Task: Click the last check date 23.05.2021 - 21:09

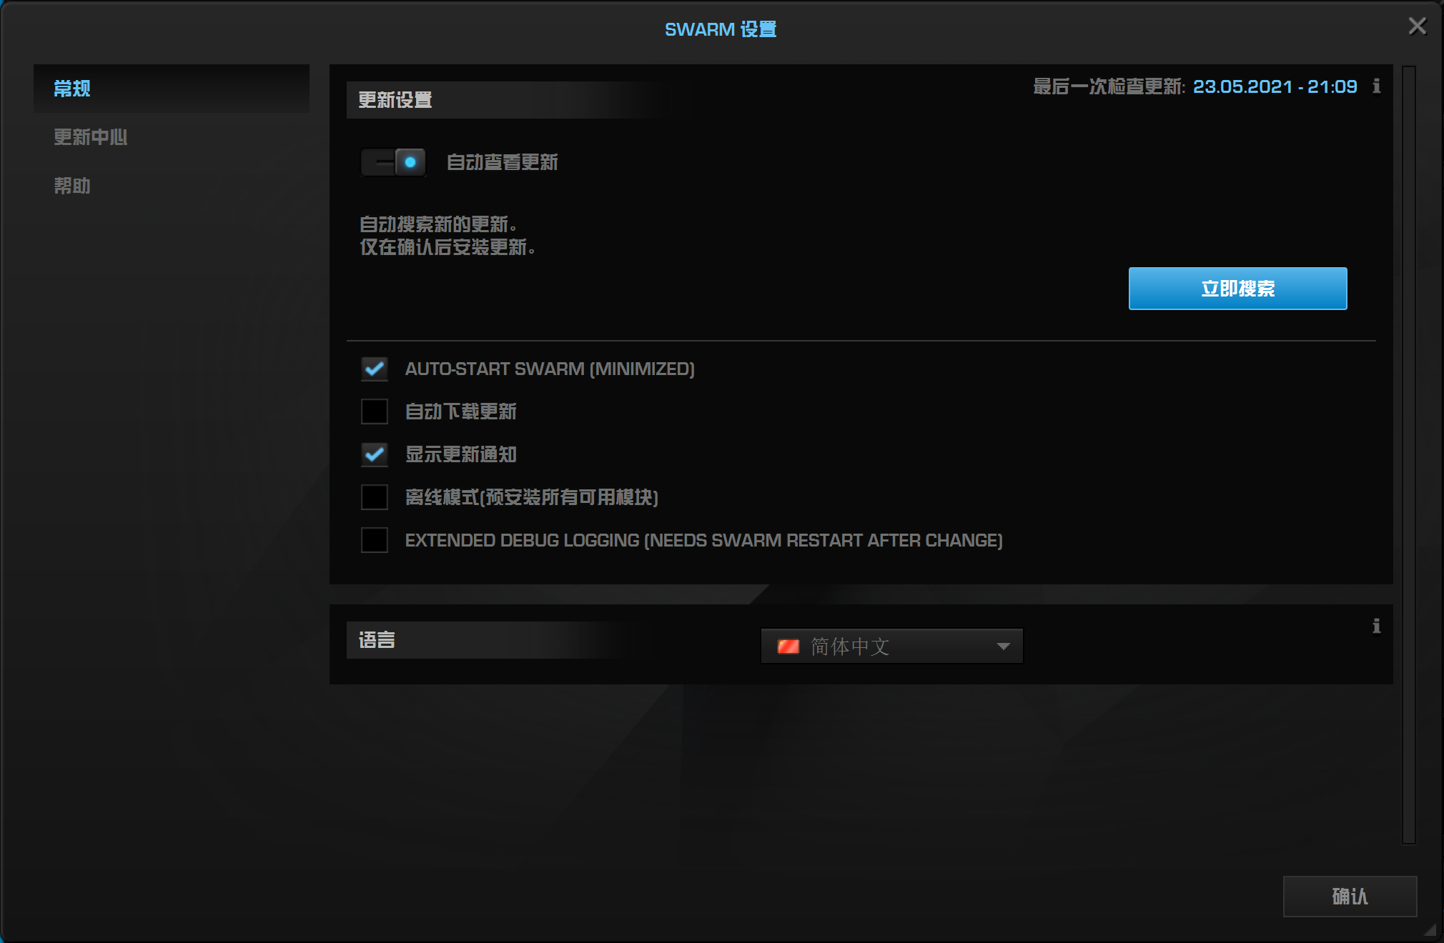Action: pyautogui.click(x=1275, y=86)
